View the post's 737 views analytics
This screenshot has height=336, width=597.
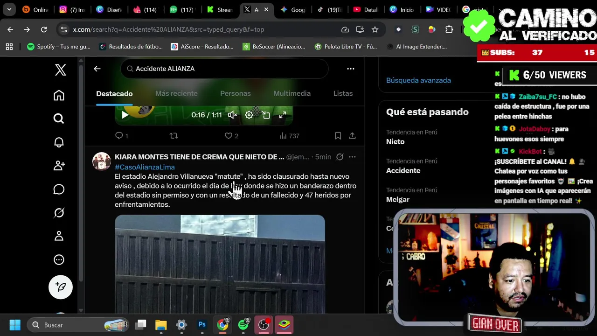click(289, 136)
